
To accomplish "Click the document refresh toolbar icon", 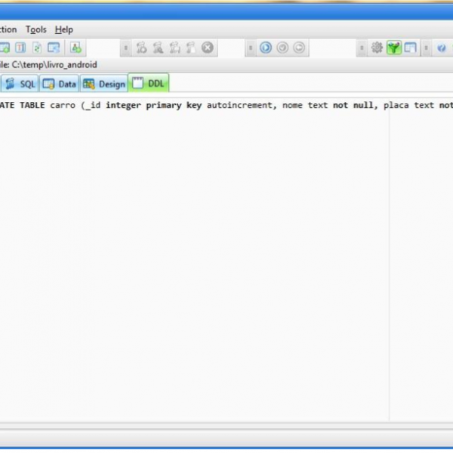I will 37,48.
